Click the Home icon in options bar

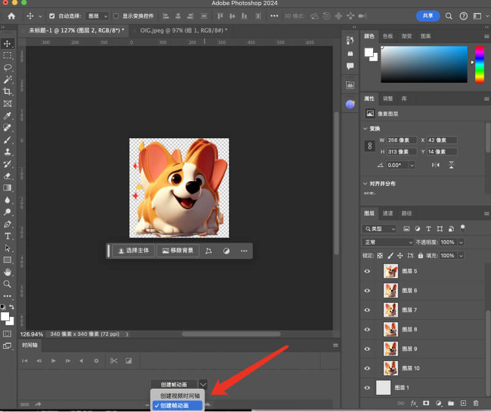[x=11, y=16]
